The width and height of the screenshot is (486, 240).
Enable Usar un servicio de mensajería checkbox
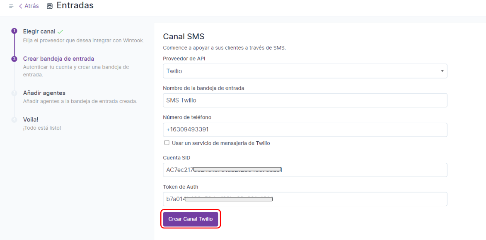coord(167,143)
